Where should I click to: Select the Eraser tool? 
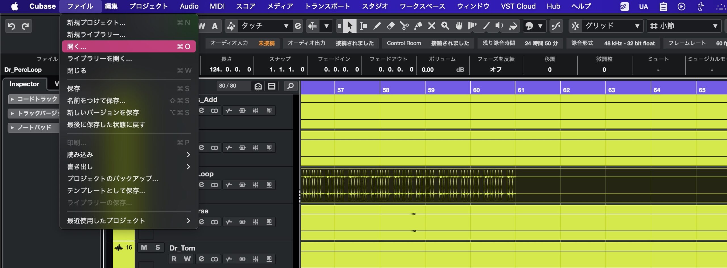tap(390, 26)
